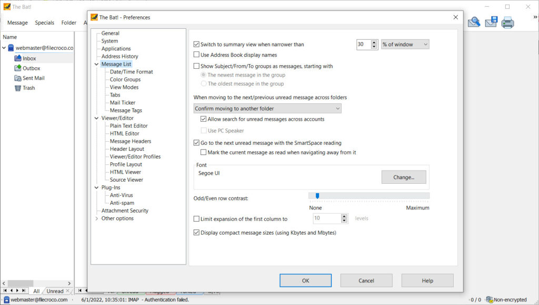Screen dimensions: 539x305
Task: Click the account icon in the status bar
Action: 6,300
